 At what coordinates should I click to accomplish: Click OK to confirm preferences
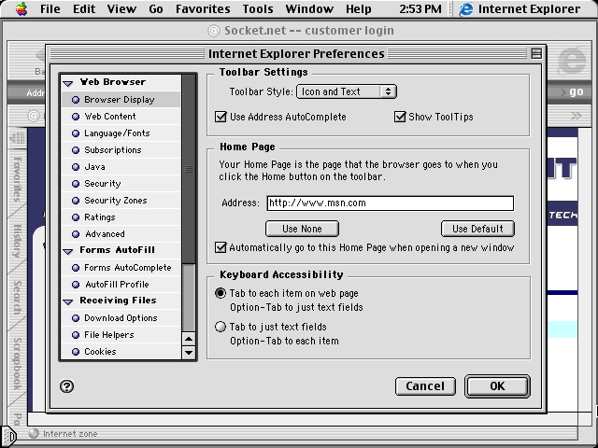[497, 386]
